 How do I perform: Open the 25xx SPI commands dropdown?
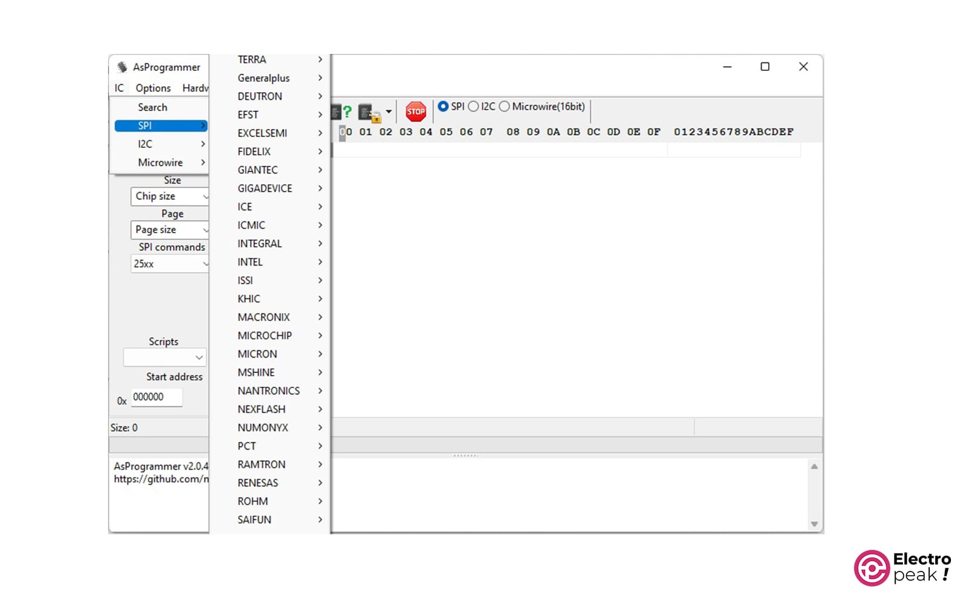tap(170, 264)
